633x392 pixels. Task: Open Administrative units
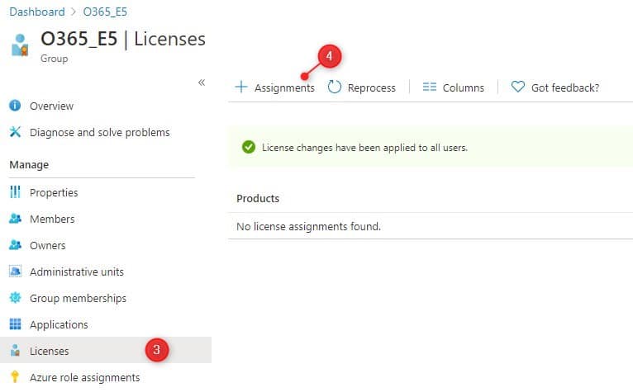click(x=77, y=272)
